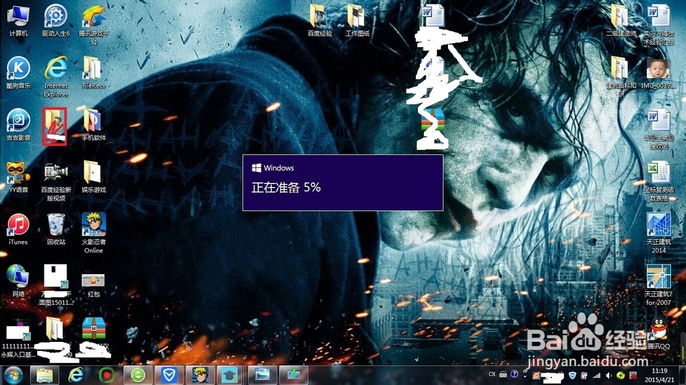Click the Windows Start button
The image size is (686, 385).
(13, 375)
